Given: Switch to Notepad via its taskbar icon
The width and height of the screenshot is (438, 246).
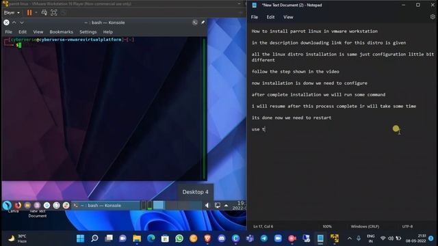Looking at the screenshot, I should pos(320,238).
